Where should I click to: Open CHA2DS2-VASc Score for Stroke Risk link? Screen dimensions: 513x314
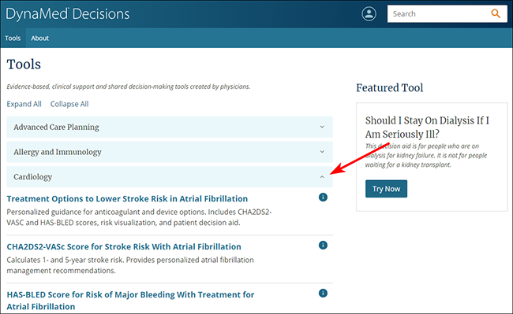pos(124,246)
